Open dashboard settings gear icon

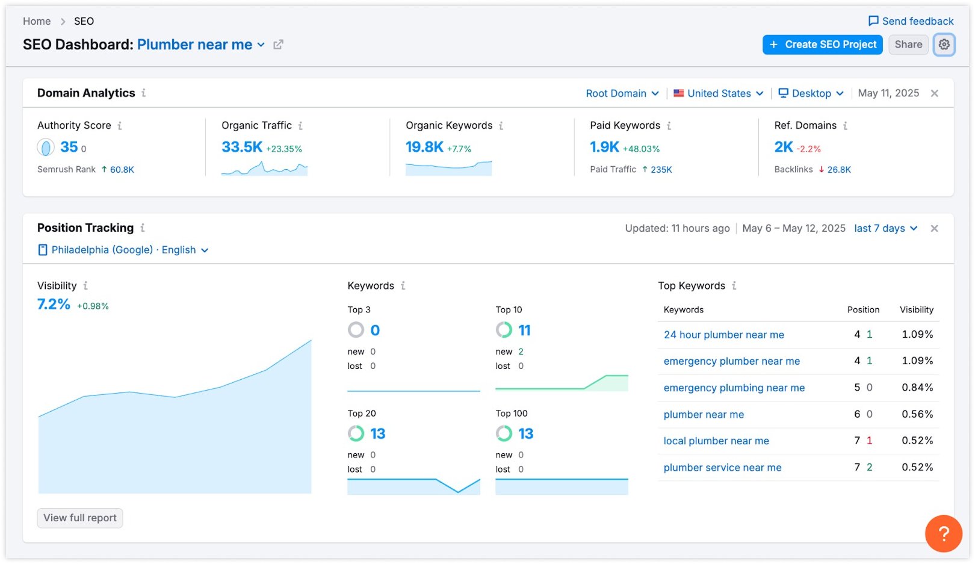click(944, 45)
